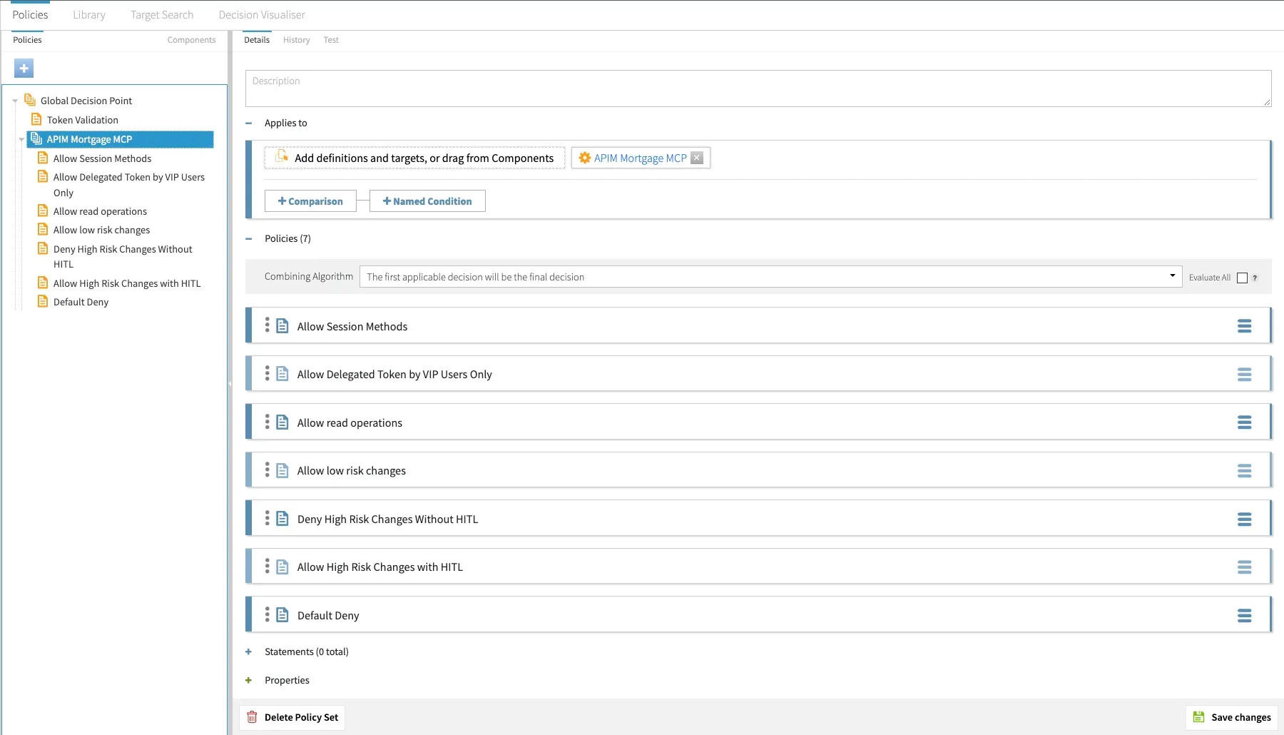Screen dimensions: 1284x735
Task: Collapse the Applies to section
Action: (x=249, y=123)
